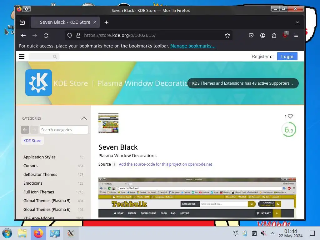The image size is (320, 240).
Task: Click categories back arrow button
Action: tap(25, 130)
